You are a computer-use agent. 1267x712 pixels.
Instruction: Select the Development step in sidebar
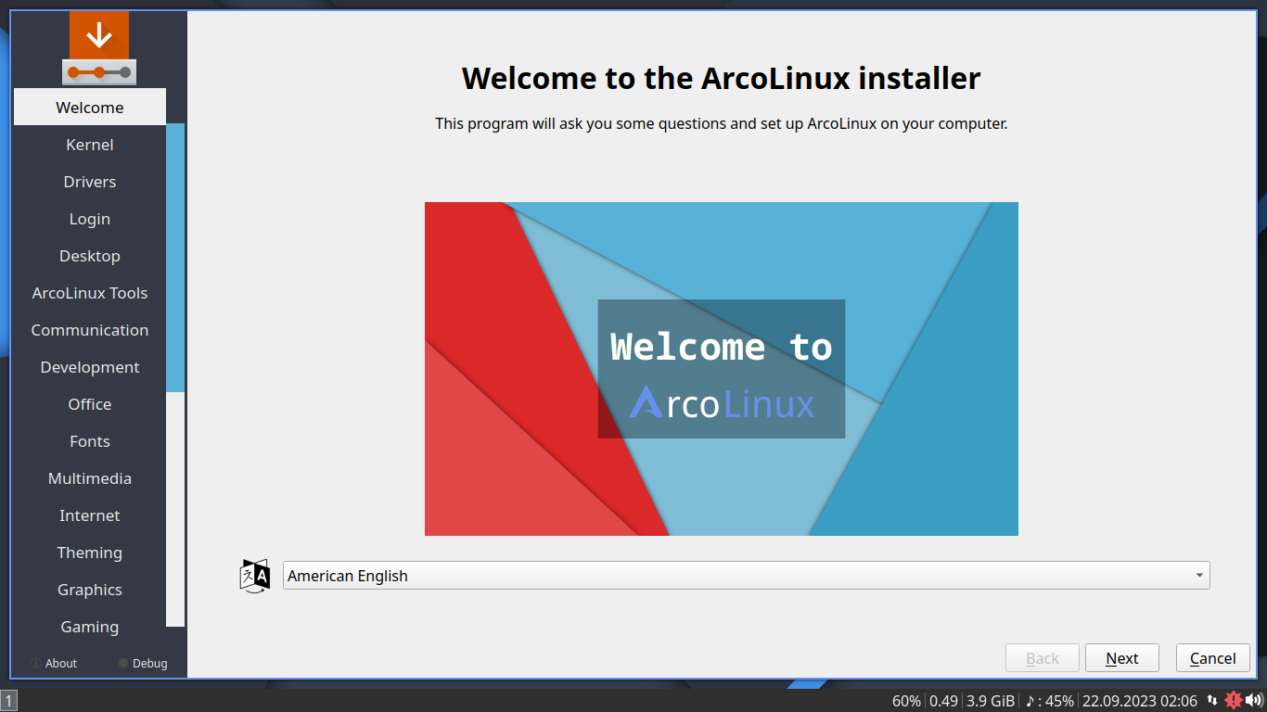click(90, 367)
